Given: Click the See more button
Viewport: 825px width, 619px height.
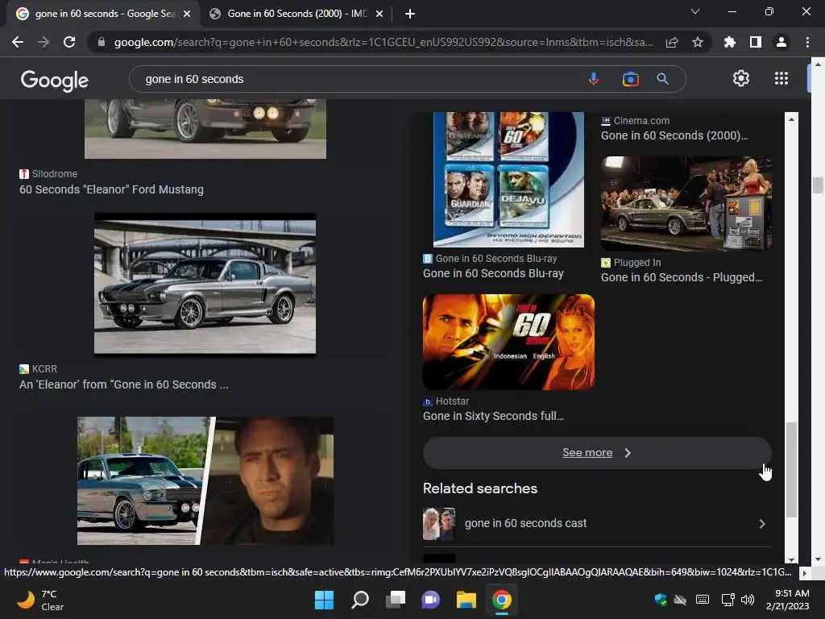Looking at the screenshot, I should [x=597, y=453].
